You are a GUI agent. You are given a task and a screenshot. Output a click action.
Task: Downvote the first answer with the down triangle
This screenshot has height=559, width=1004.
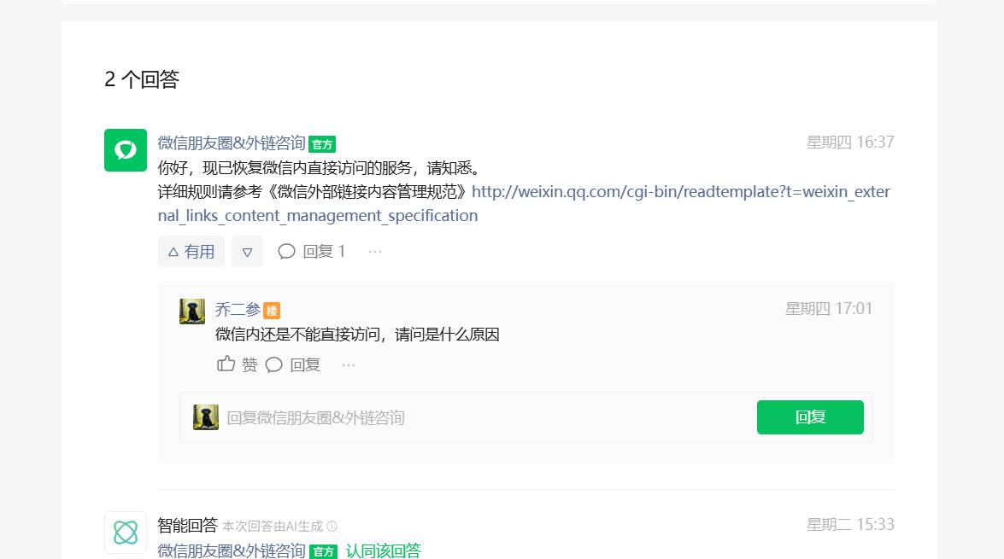[247, 252]
